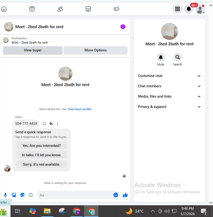
Task: Expand Chat members section
Action: tap(169, 86)
